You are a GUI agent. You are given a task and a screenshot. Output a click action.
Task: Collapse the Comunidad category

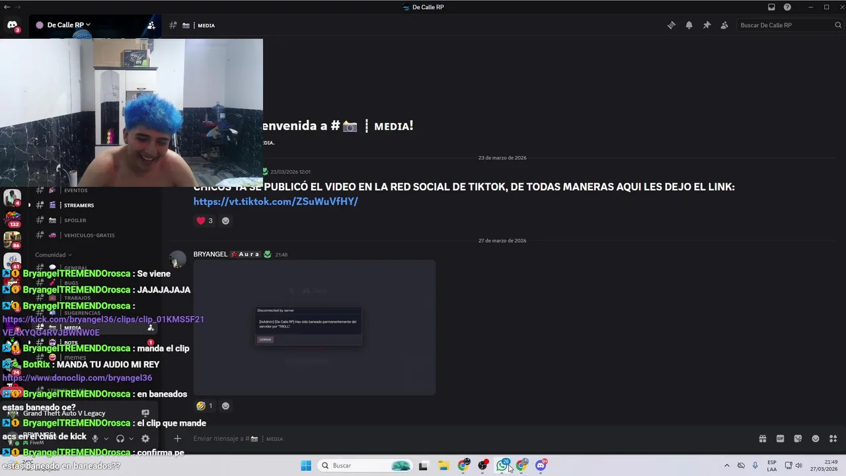[x=53, y=255]
